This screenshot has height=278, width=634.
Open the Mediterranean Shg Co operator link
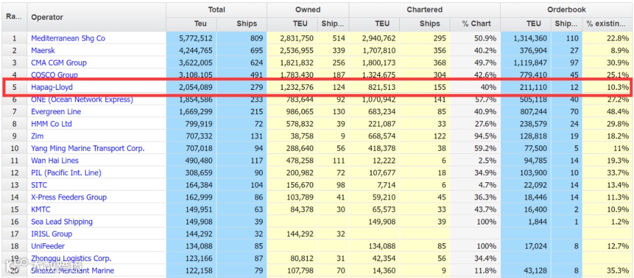[x=68, y=38]
